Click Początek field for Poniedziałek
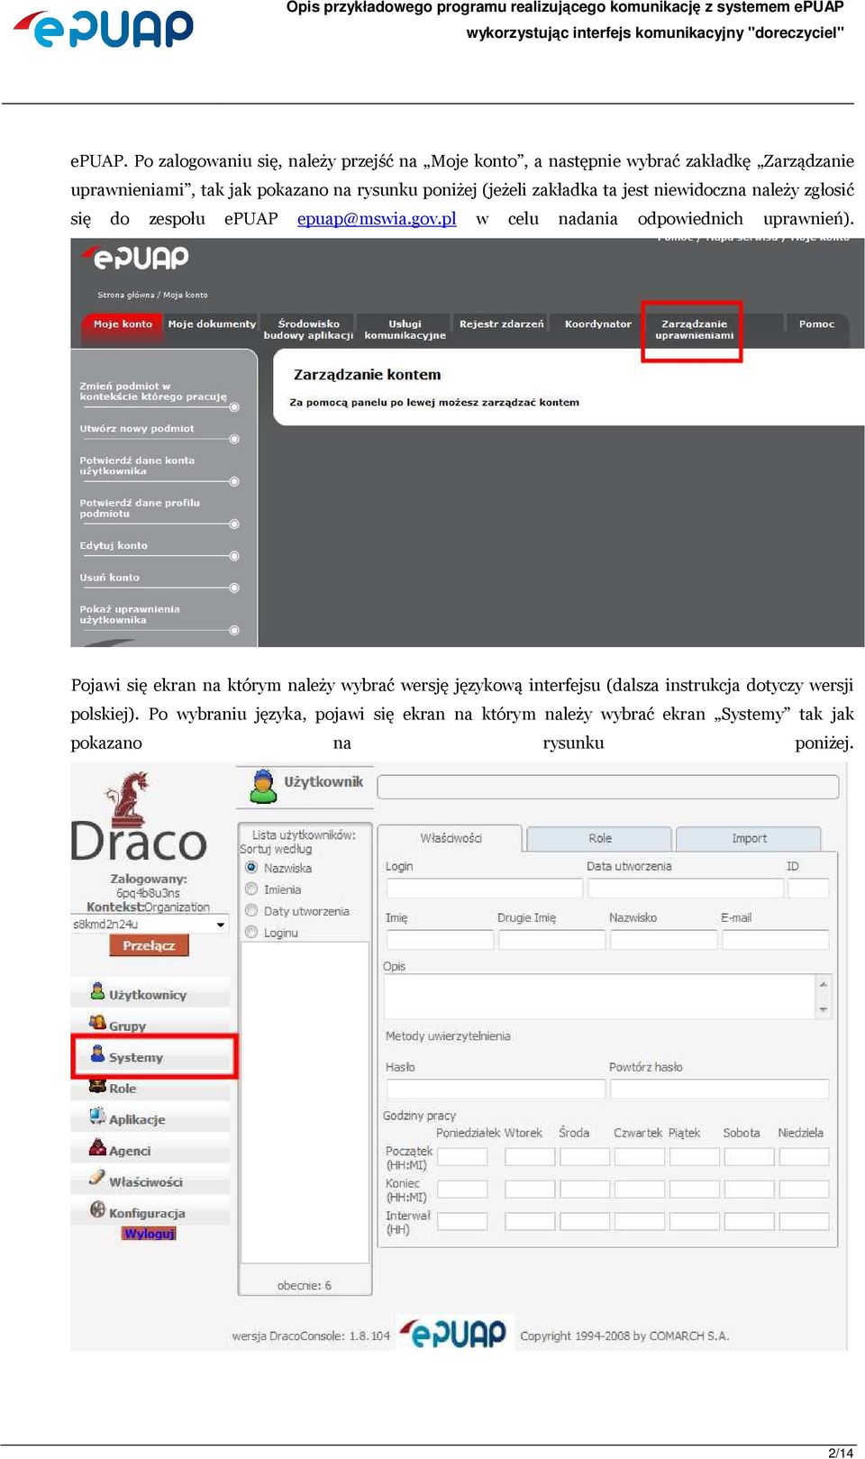The height and width of the screenshot is (1459, 865). pos(462,1157)
